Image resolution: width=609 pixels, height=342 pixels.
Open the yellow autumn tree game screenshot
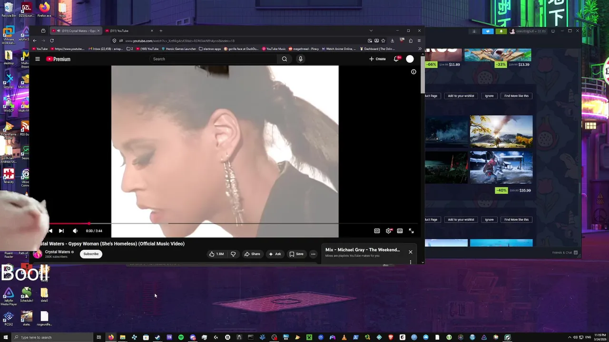pyautogui.click(x=501, y=132)
